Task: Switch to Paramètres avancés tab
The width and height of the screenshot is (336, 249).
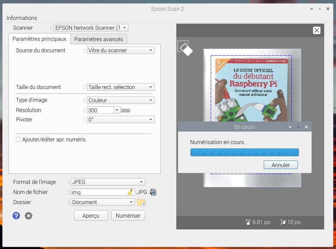Action: [99, 39]
